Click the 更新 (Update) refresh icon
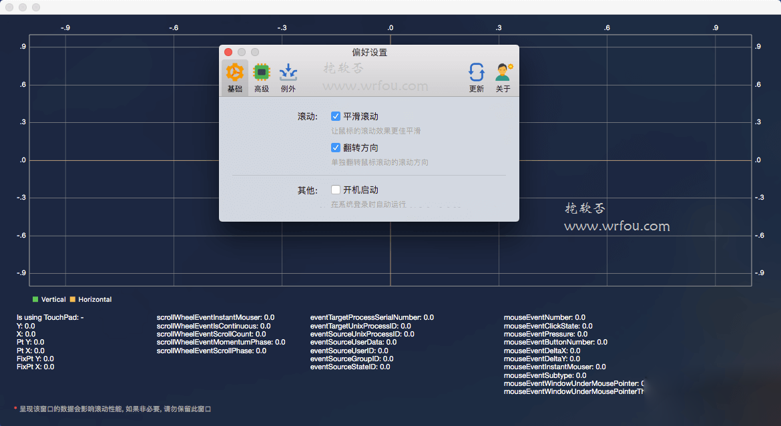Image resolution: width=781 pixels, height=426 pixels. 477,77
